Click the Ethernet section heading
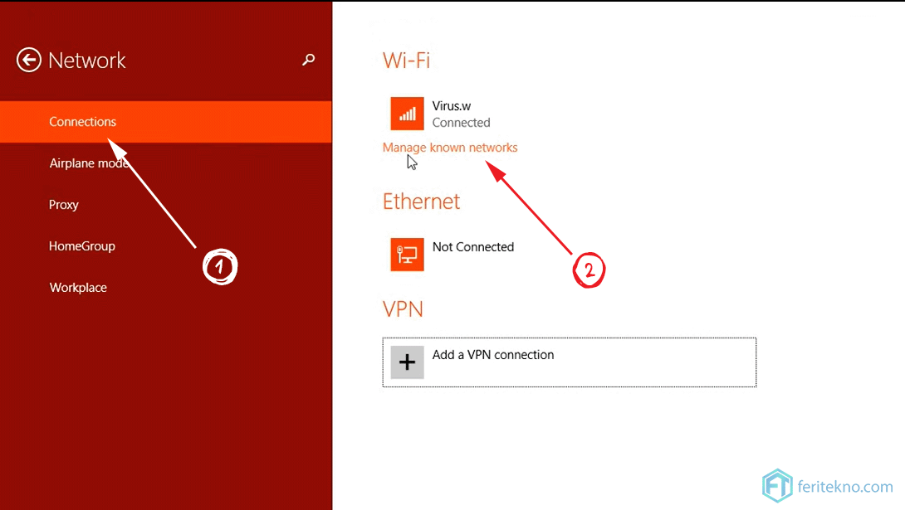Screen dimensions: 905x510 [x=421, y=202]
